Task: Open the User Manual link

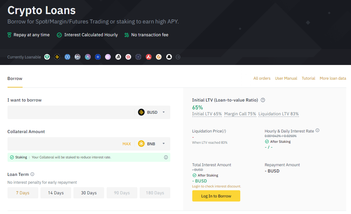Action: tap(286, 78)
